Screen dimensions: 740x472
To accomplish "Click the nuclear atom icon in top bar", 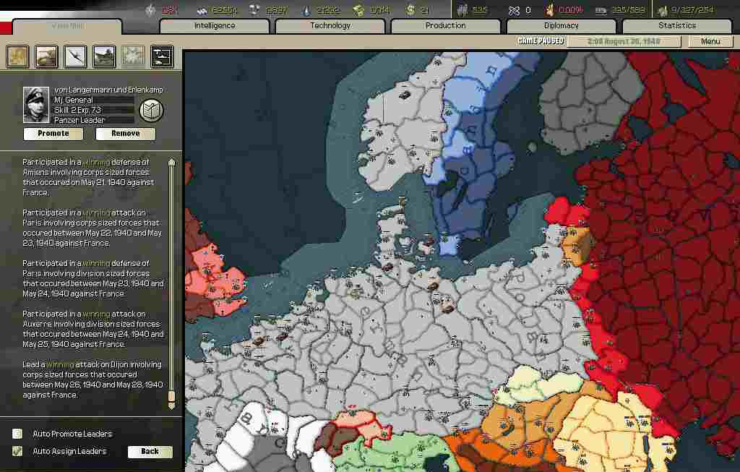I will pos(514,10).
